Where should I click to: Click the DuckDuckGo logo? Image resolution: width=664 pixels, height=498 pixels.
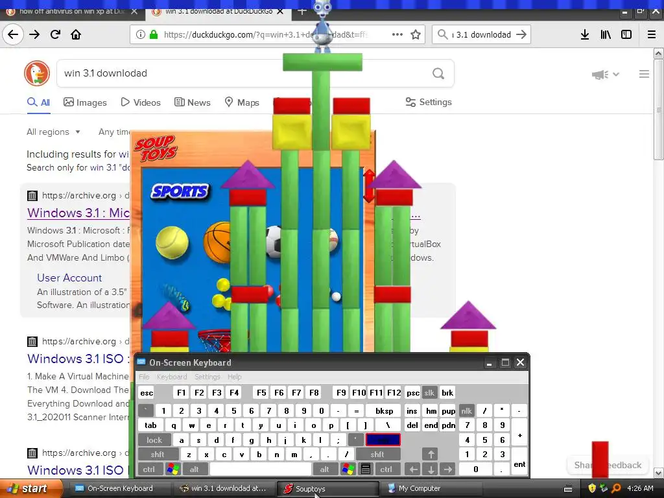pyautogui.click(x=37, y=73)
